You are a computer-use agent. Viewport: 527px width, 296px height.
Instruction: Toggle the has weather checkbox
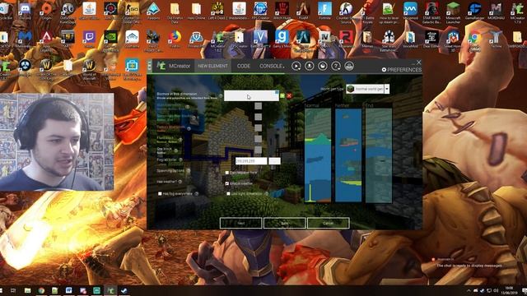[x=227, y=183]
